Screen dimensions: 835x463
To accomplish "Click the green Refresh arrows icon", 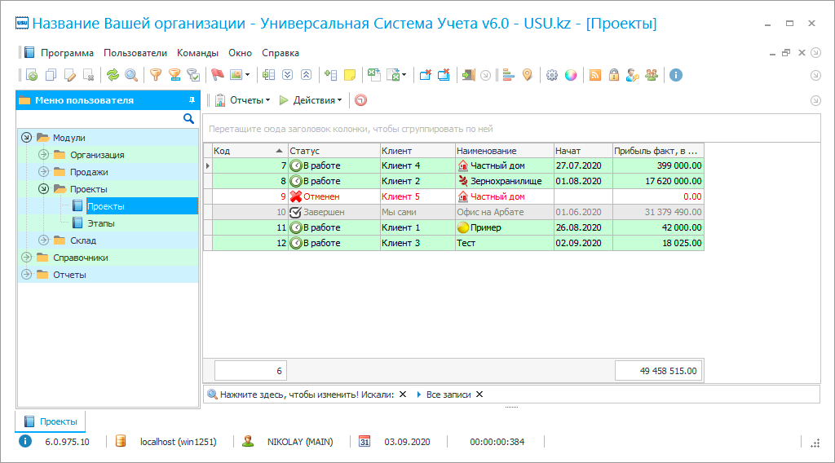I will 113,75.
